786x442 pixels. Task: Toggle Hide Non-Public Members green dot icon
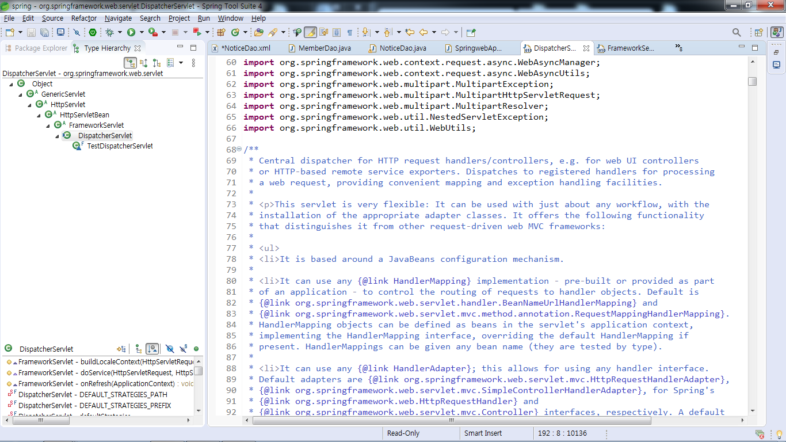pyautogui.click(x=196, y=349)
